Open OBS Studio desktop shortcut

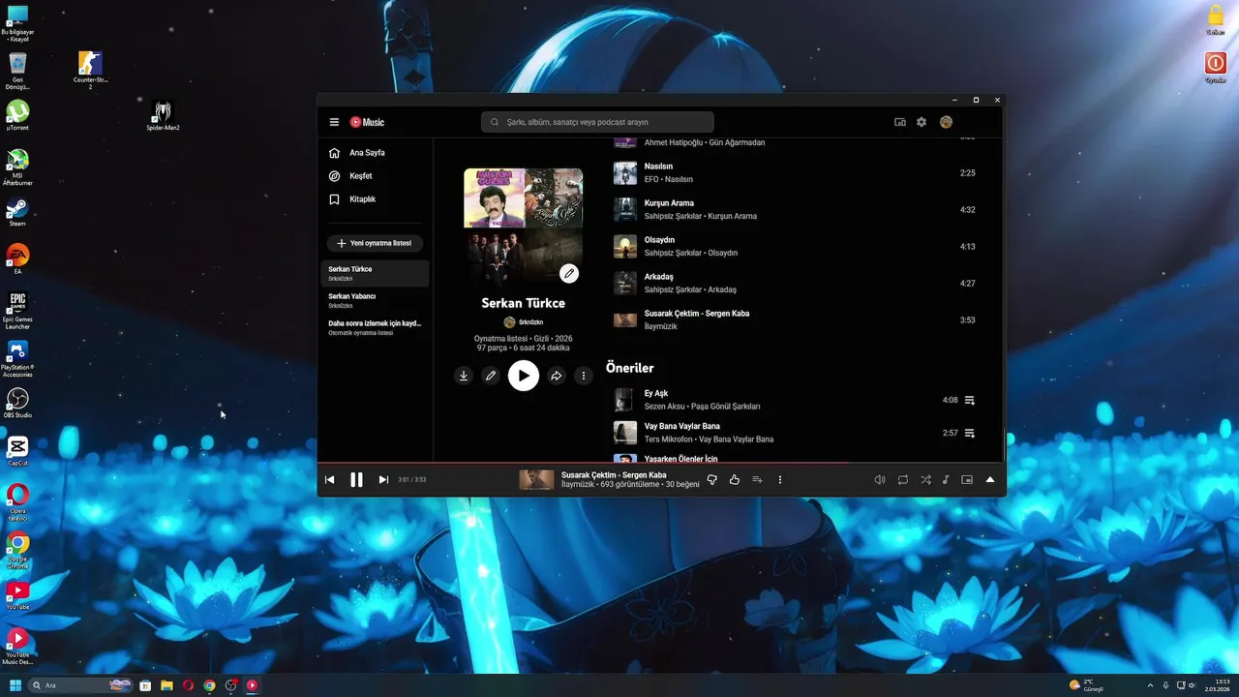pos(17,403)
